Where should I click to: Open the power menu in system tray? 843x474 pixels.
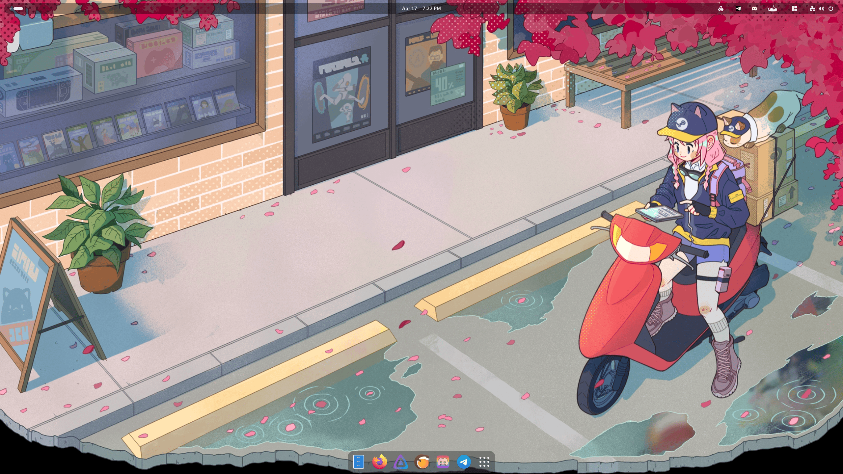(x=831, y=9)
